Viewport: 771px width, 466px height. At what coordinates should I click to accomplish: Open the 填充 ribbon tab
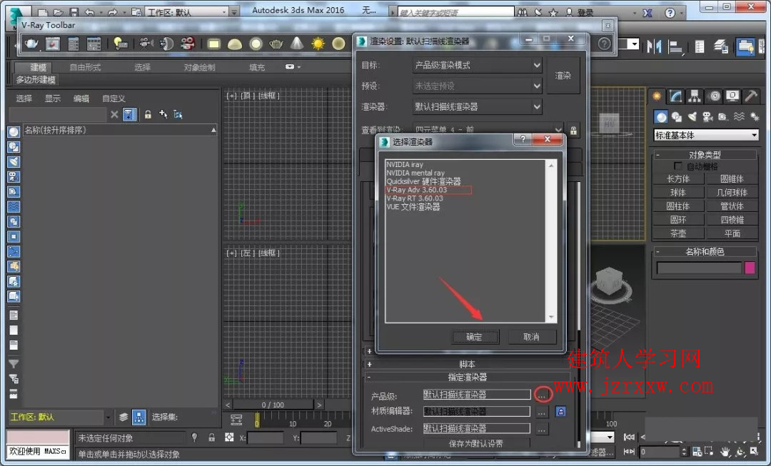257,67
